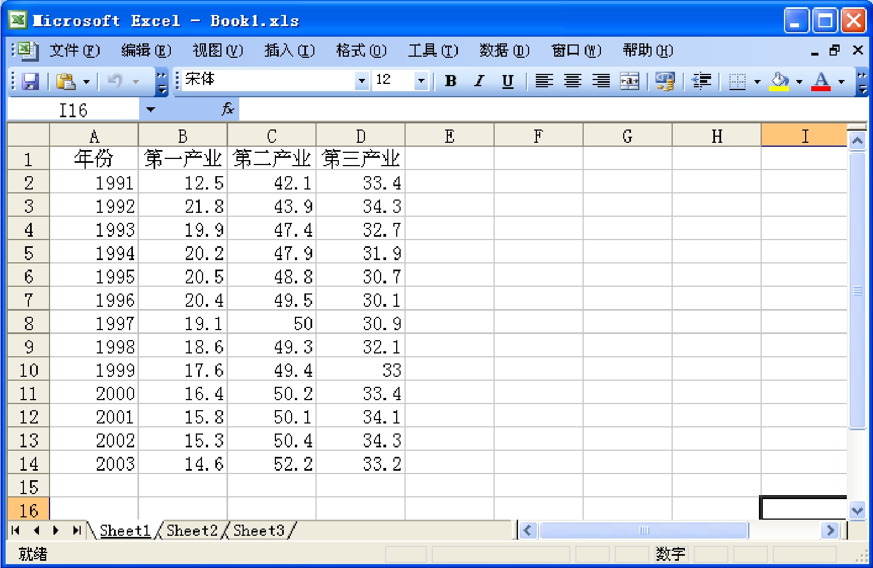Apply left text alignment
The height and width of the screenshot is (568, 873).
[544, 81]
